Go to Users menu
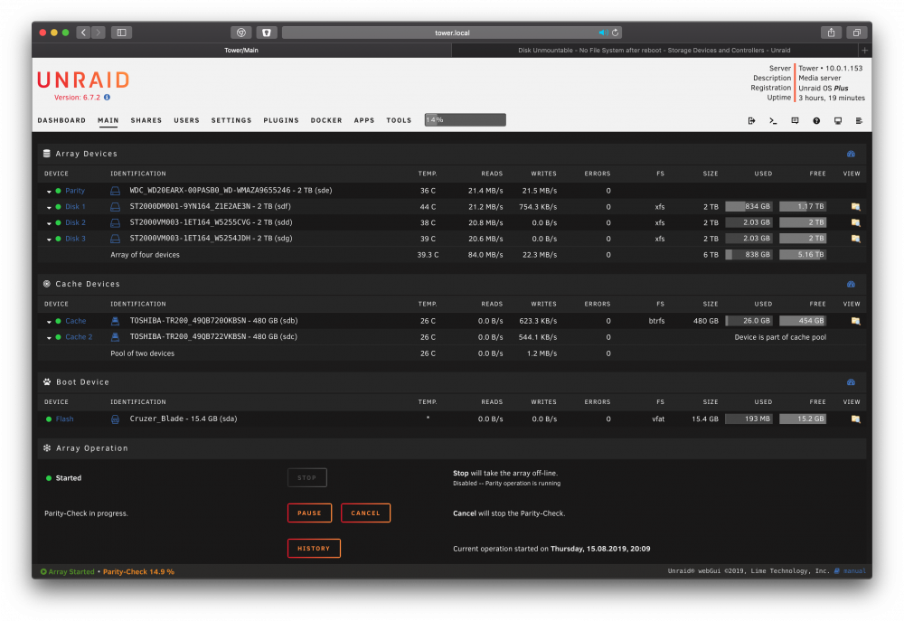Screen dimensions: 904x621 [x=187, y=120]
